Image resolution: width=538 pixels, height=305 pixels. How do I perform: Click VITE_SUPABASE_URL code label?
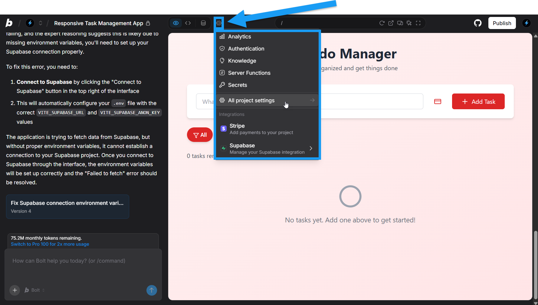point(61,113)
